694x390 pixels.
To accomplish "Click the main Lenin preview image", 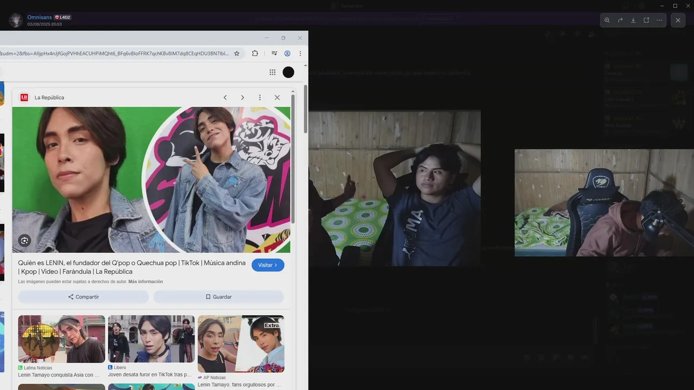I will [x=151, y=180].
